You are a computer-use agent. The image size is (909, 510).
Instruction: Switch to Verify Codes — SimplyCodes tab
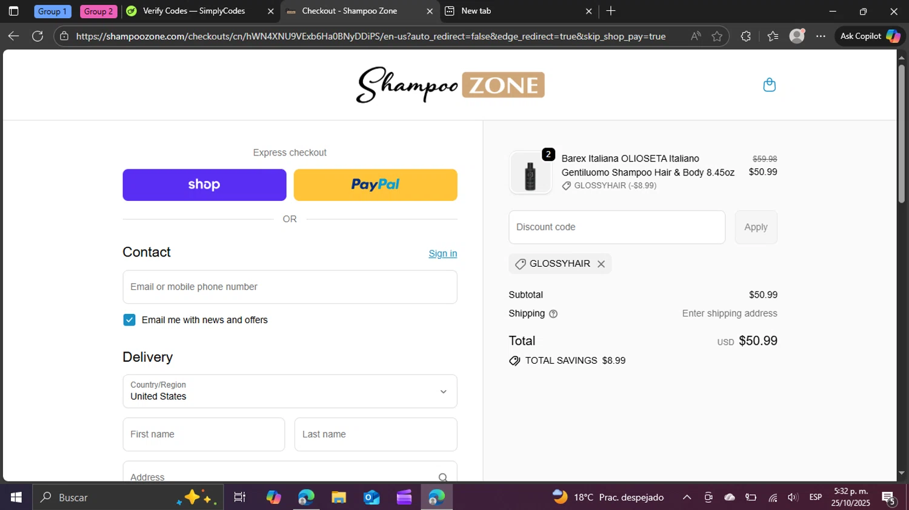tap(194, 11)
